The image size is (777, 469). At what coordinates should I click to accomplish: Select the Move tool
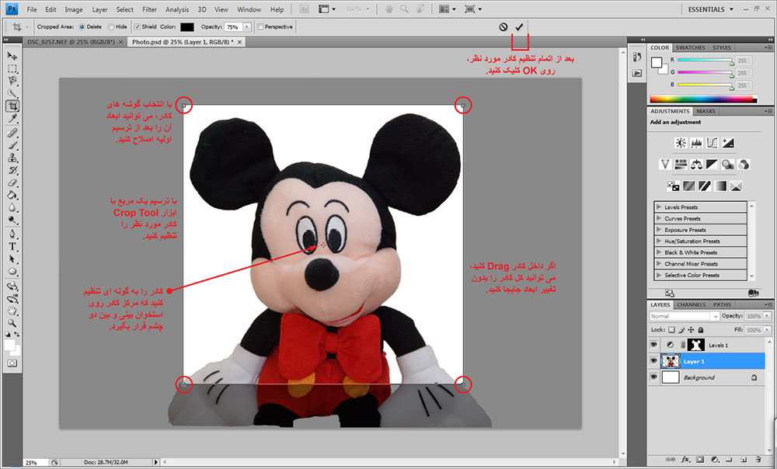click(x=12, y=56)
